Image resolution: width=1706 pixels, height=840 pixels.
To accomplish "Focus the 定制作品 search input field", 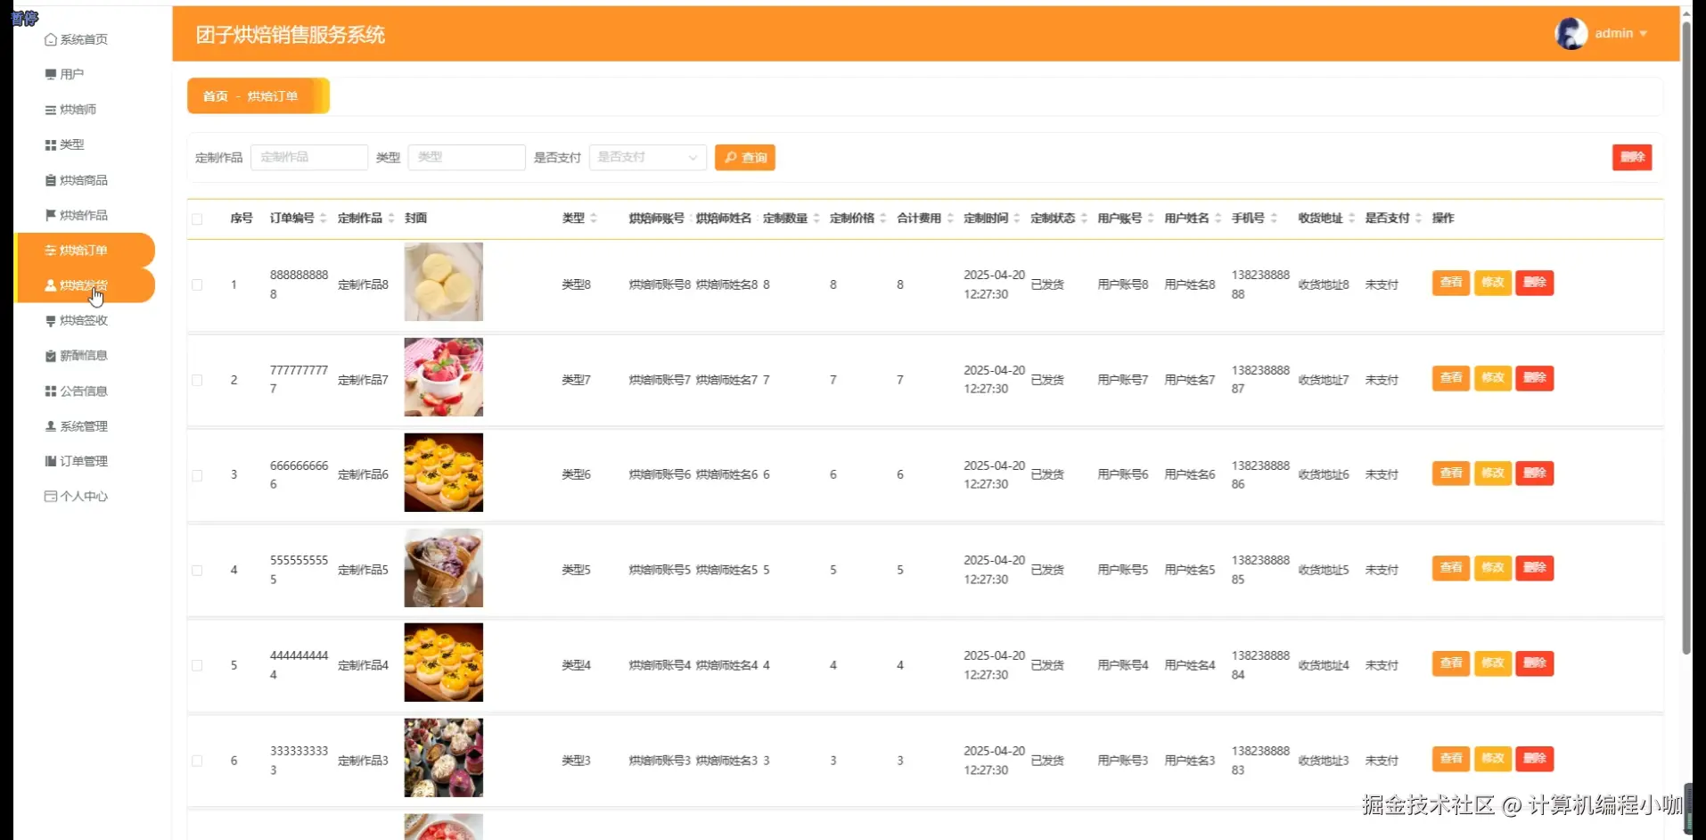I will 309,157.
